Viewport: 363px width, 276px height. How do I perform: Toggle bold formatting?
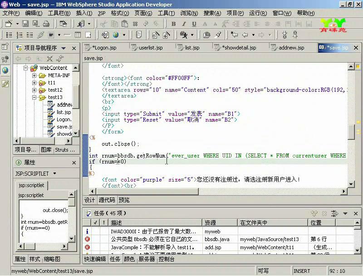tap(173, 24)
